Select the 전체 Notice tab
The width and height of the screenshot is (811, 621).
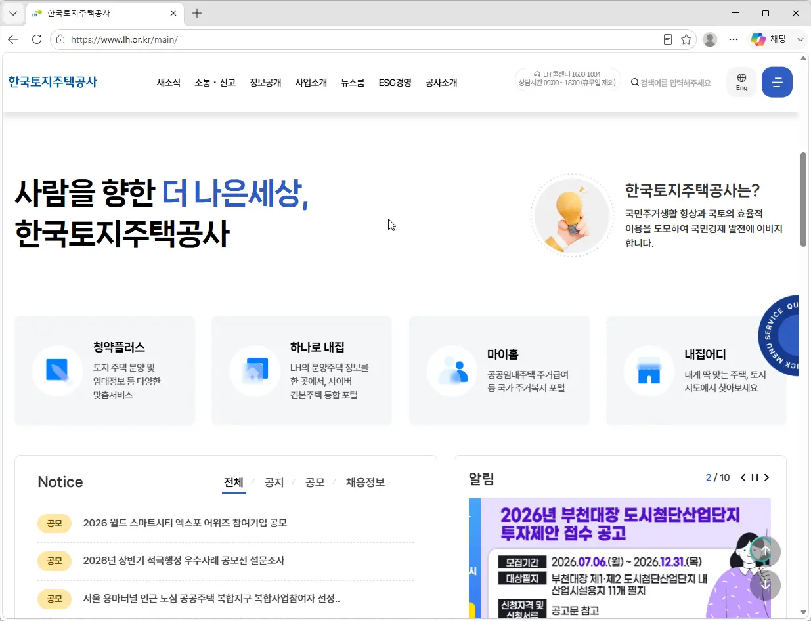tap(234, 482)
